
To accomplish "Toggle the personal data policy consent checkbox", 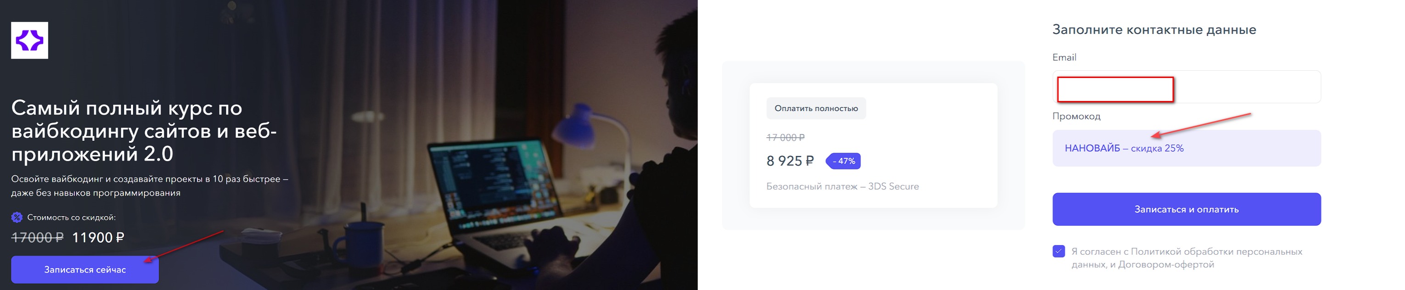I will pos(1059,251).
